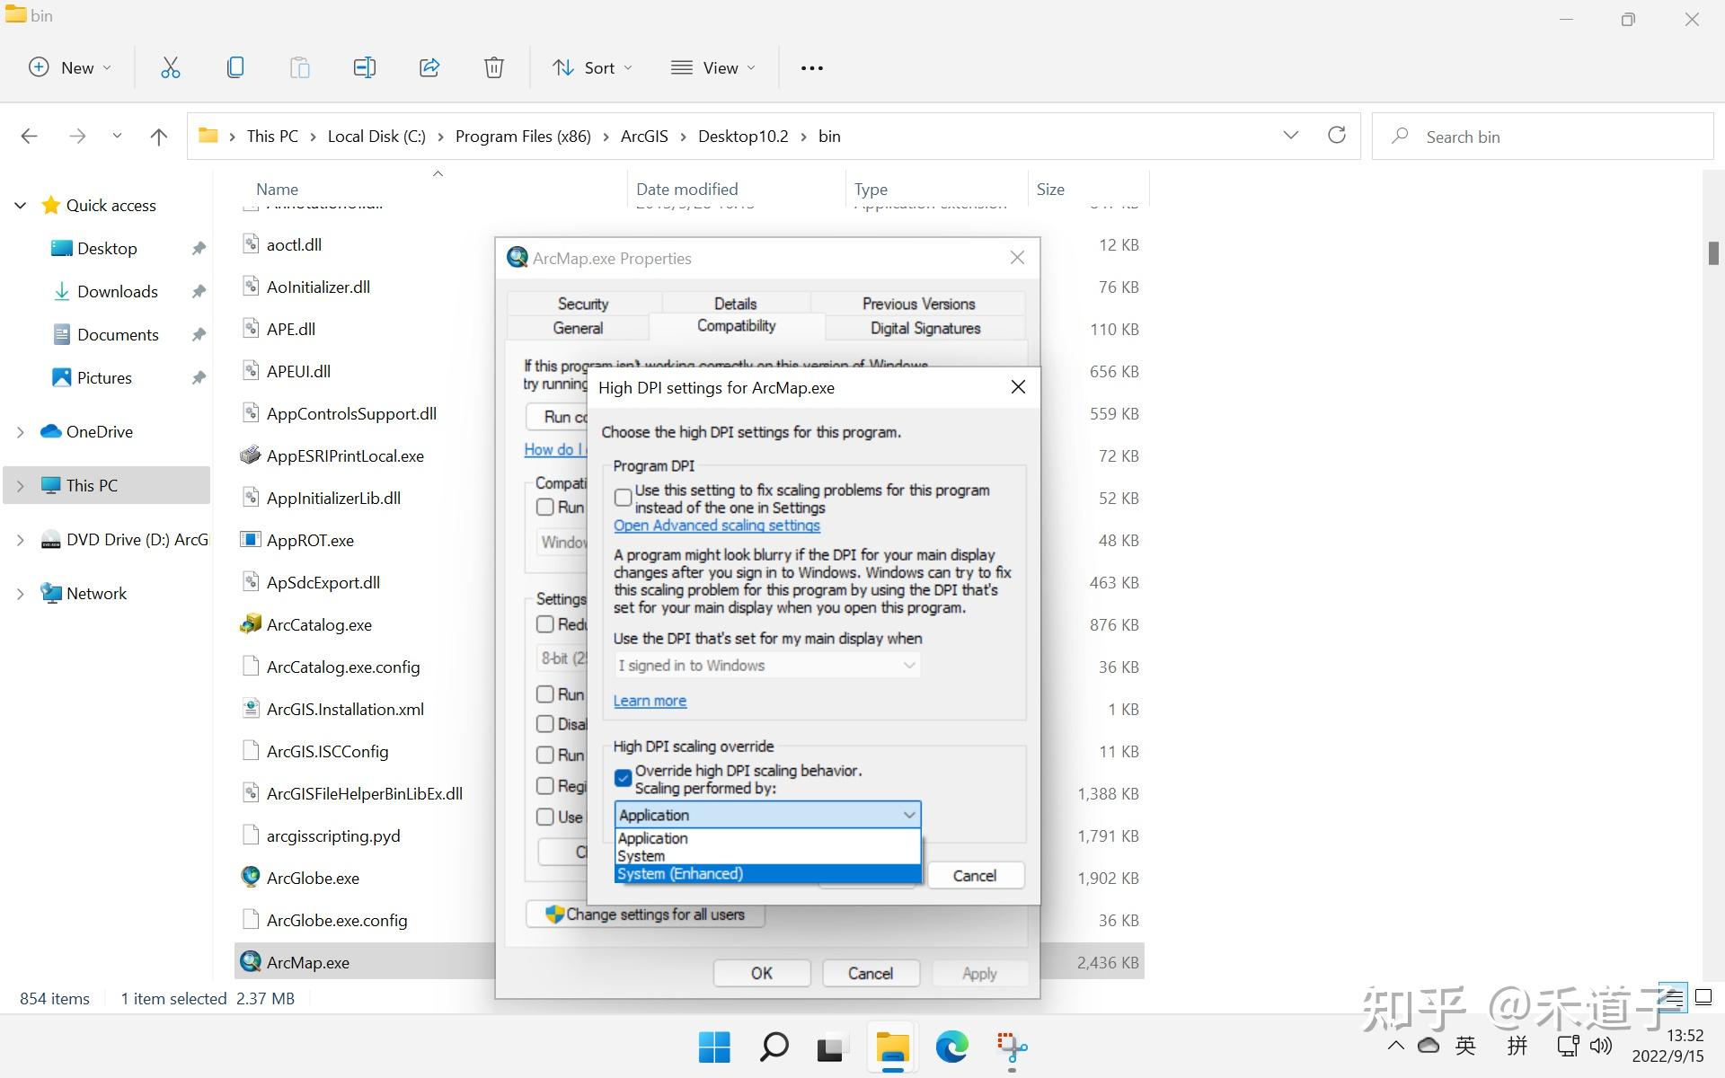Click the Search bin input field
The image size is (1725, 1078).
tap(1543, 137)
